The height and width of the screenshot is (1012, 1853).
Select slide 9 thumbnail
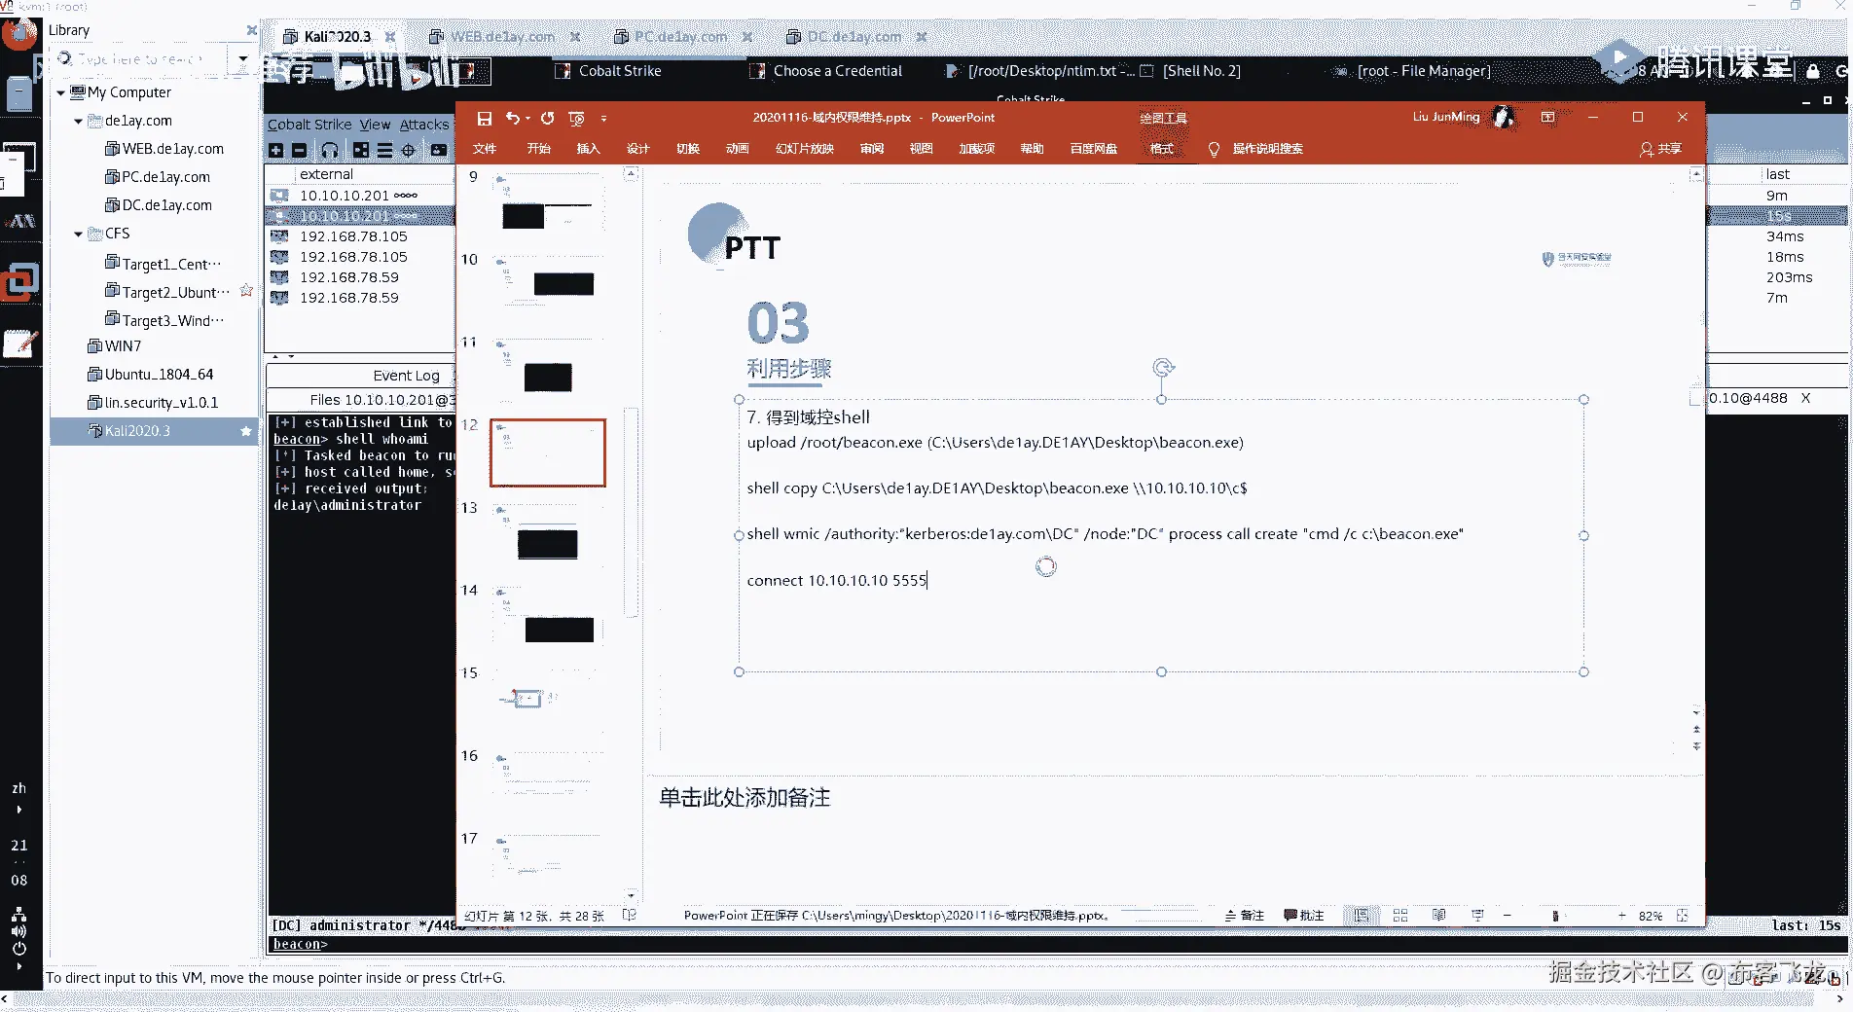tap(547, 205)
